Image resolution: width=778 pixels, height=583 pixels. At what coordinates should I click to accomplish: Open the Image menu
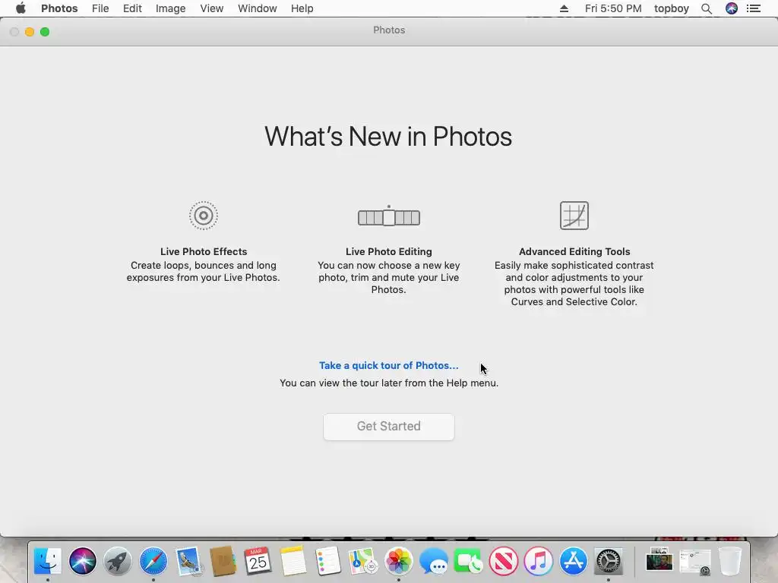point(170,8)
